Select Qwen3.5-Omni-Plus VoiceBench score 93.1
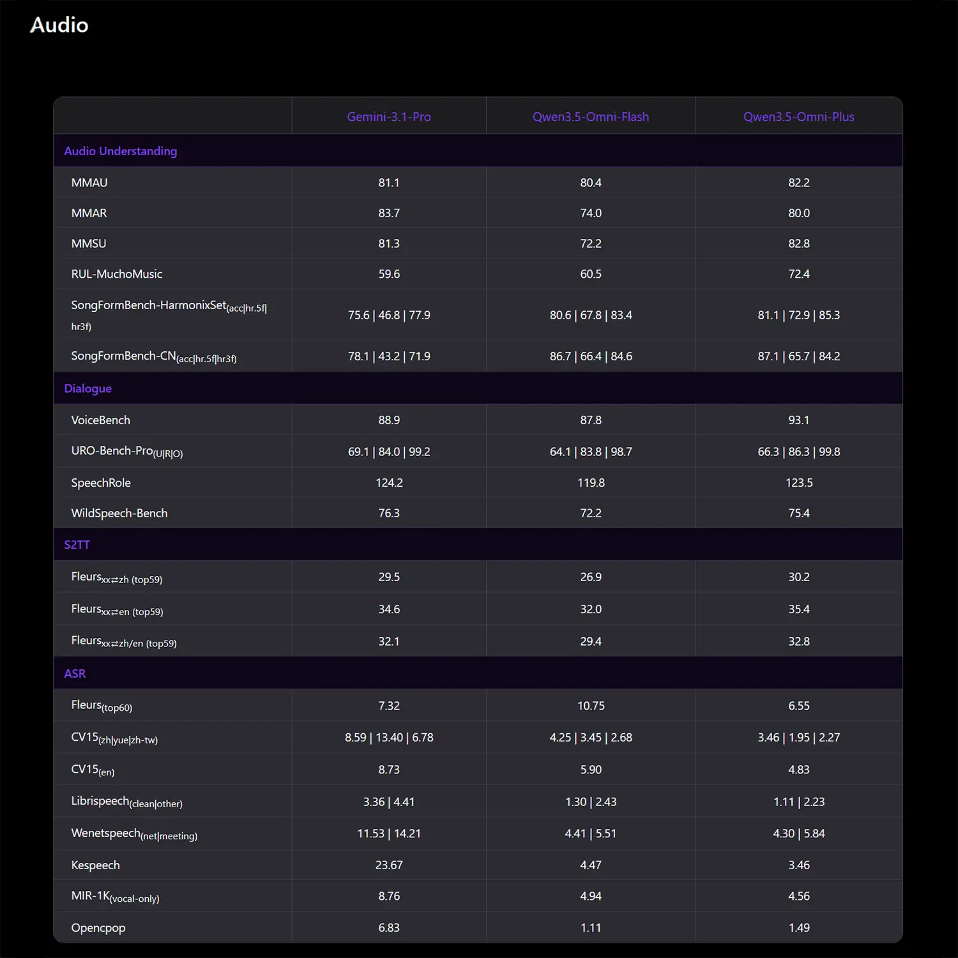 point(798,420)
